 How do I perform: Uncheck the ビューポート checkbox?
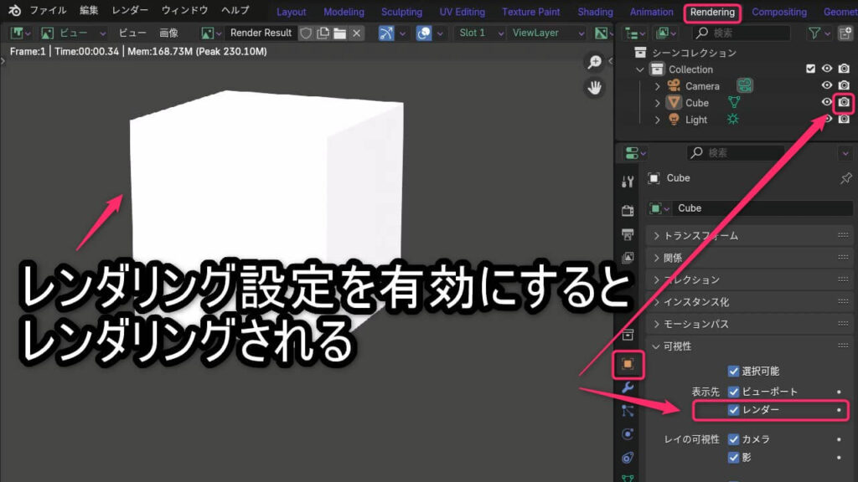pyautogui.click(x=733, y=392)
